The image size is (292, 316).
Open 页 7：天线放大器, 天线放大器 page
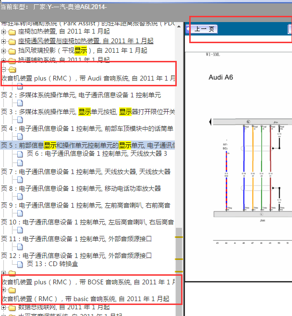86,172
